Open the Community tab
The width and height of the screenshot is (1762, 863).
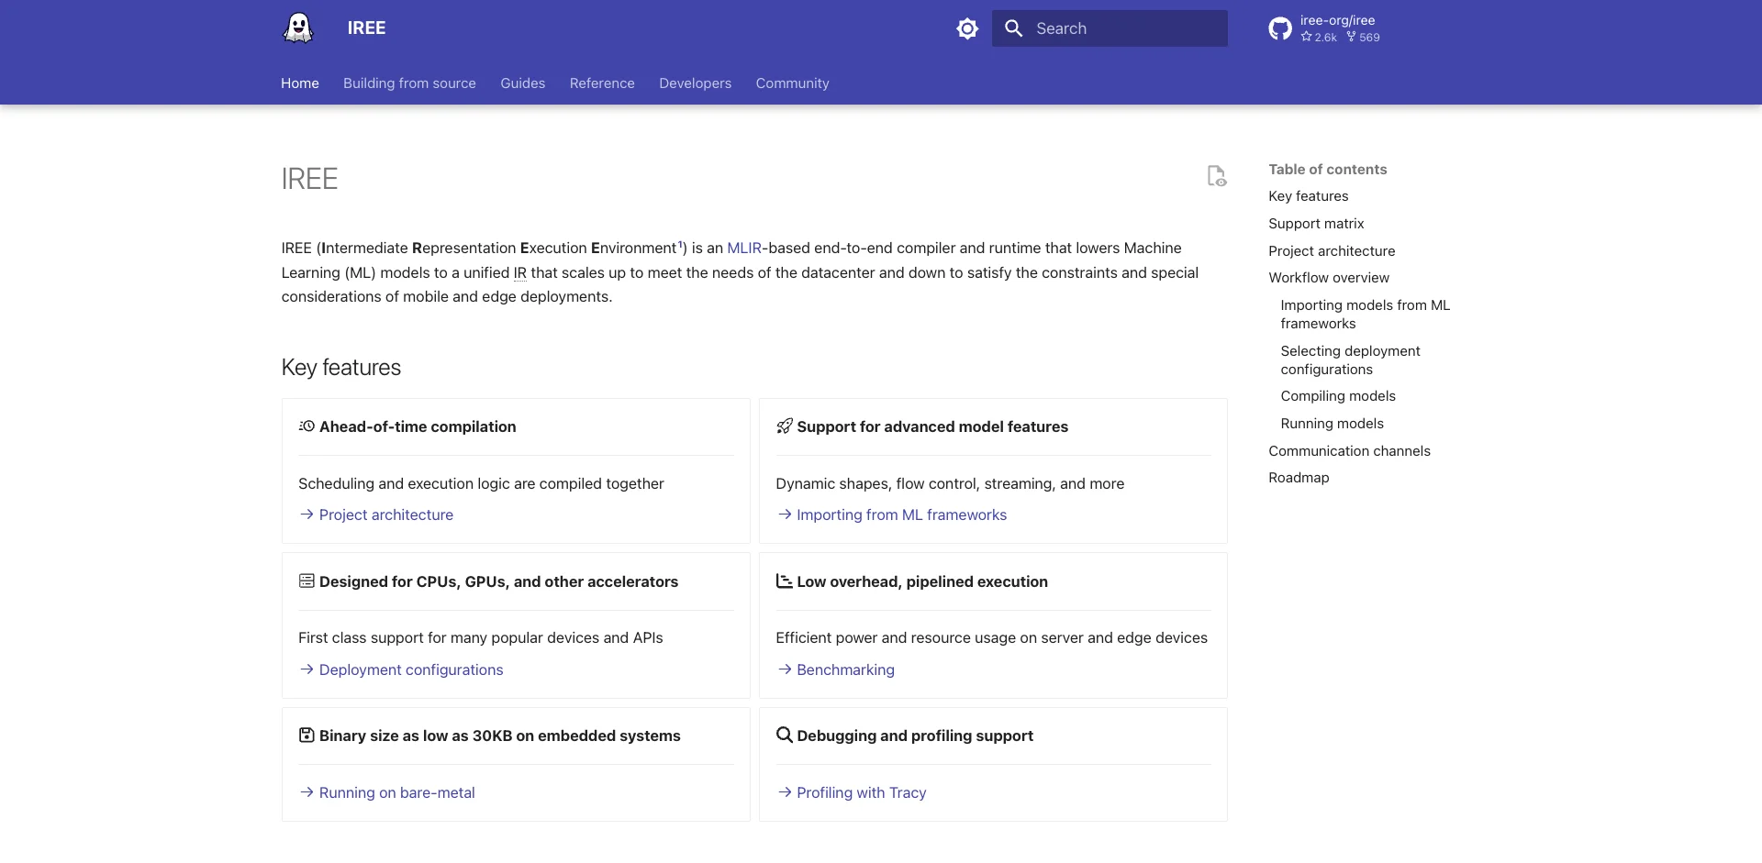(x=793, y=83)
